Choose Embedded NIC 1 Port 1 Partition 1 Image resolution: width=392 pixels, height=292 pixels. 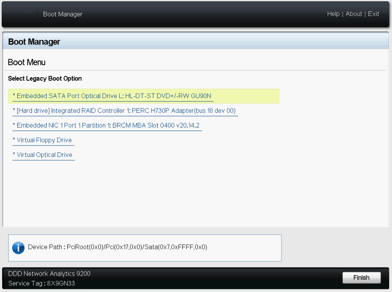[108, 125]
